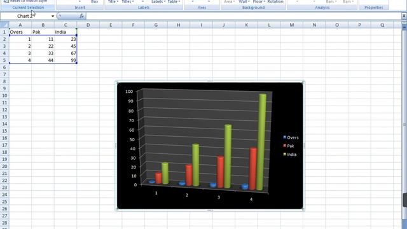The width and height of the screenshot is (407, 229).
Task: Click cell containing 'Overs'
Action: [20, 32]
